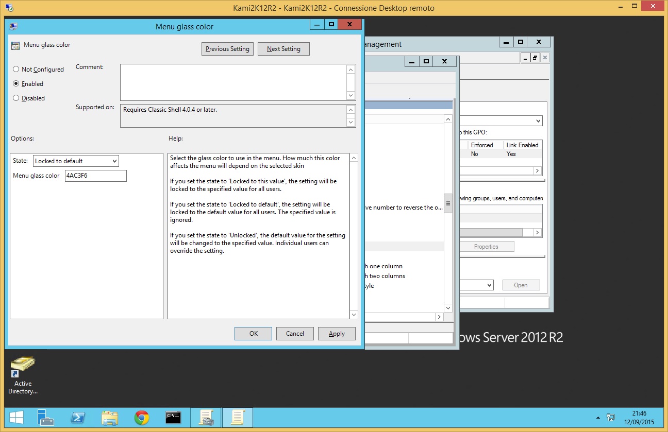Viewport: 668px width, 432px height.
Task: Open File Explorer in the taskbar
Action: (110, 418)
